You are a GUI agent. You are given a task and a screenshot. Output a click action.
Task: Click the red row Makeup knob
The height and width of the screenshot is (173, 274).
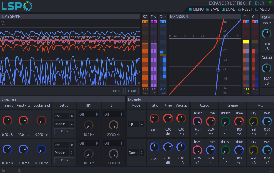[181, 118]
